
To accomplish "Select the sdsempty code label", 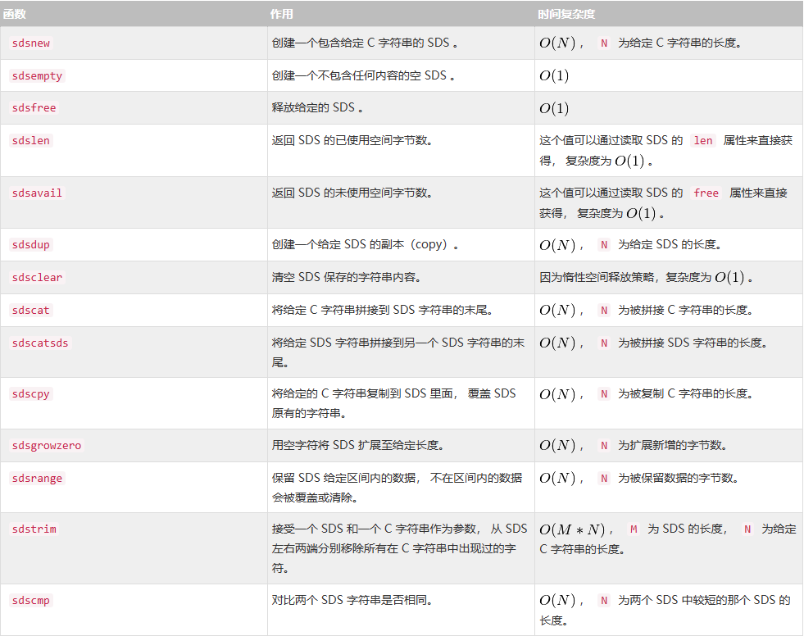I will [x=37, y=76].
